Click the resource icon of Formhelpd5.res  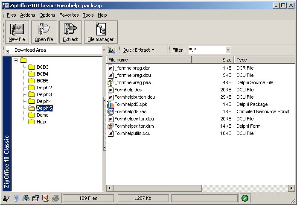coord(111,111)
